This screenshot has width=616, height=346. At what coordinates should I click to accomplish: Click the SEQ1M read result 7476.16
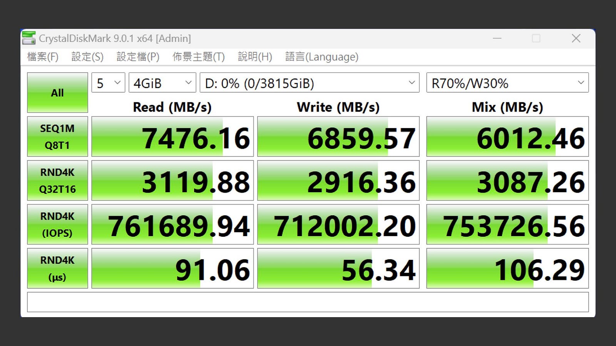click(x=172, y=136)
